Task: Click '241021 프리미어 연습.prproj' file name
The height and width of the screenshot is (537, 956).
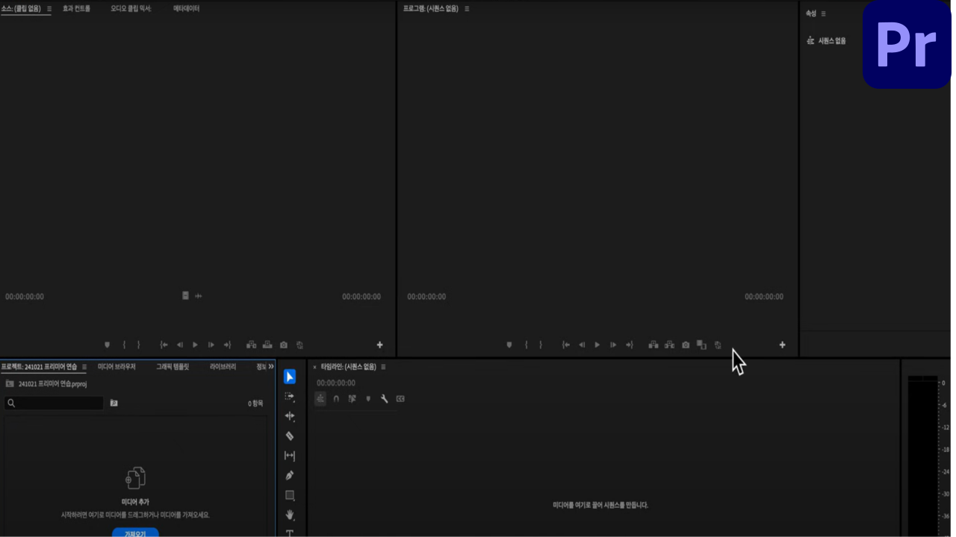Action: (x=53, y=384)
